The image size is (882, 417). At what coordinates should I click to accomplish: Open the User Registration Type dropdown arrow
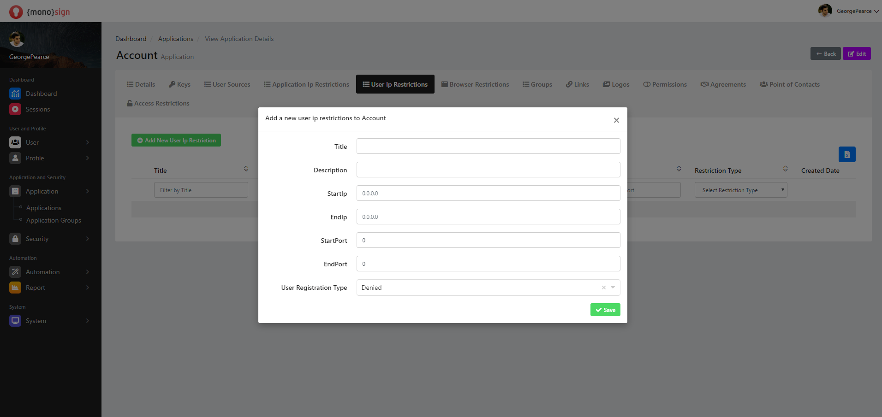613,288
